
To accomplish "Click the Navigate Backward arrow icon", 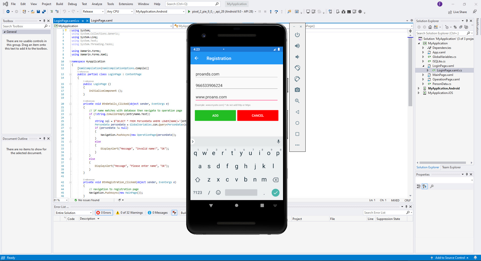I will [x=8, y=12].
